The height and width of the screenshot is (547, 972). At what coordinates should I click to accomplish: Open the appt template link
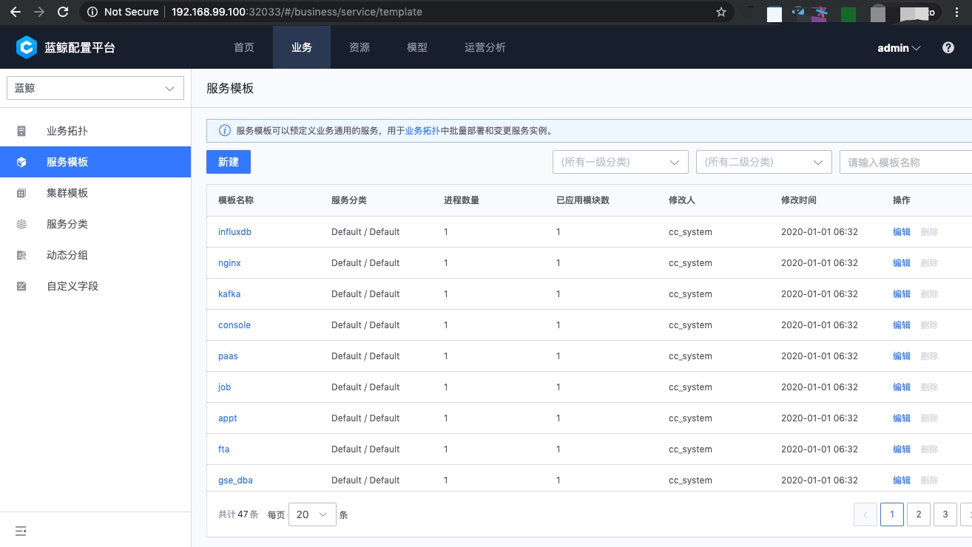pos(228,418)
